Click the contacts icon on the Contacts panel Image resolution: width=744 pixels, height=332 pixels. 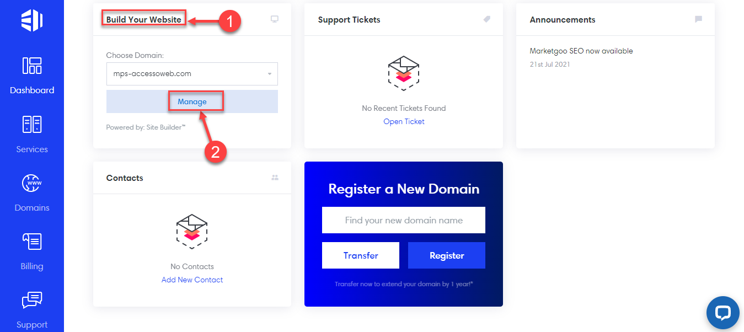tap(275, 177)
